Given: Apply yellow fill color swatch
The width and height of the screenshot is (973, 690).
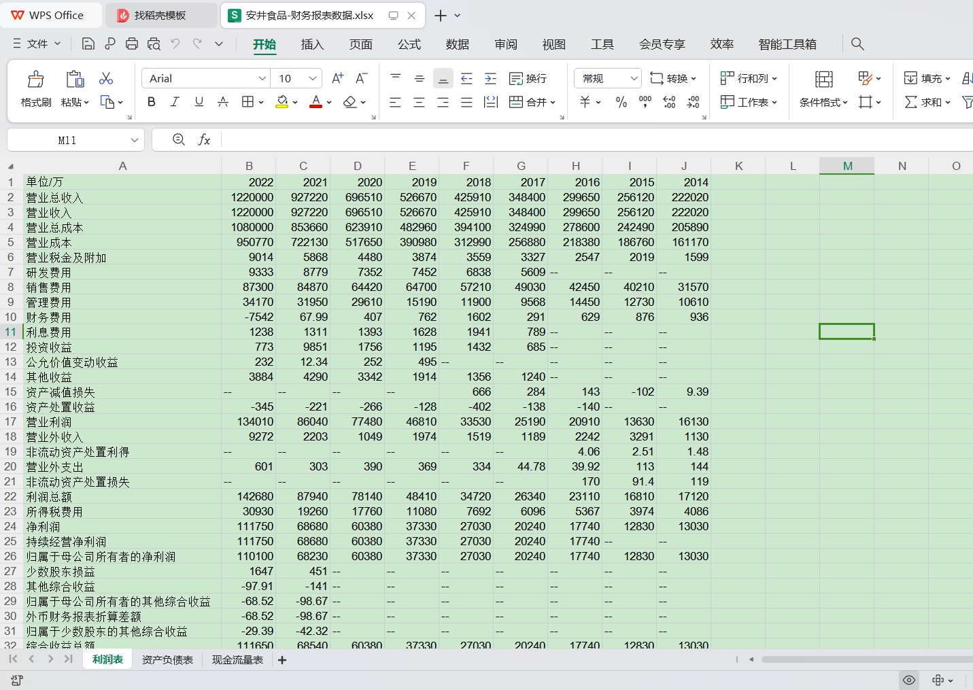Looking at the screenshot, I should (281, 102).
